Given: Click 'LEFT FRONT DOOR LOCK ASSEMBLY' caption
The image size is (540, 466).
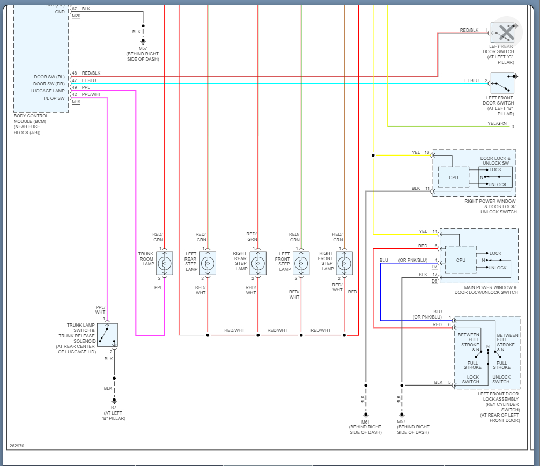Looking at the screenshot, I should pyautogui.click(x=500, y=407).
